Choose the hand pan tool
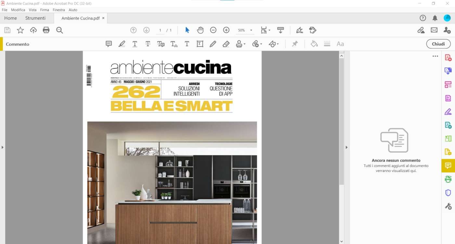The width and height of the screenshot is (455, 244). (x=200, y=30)
